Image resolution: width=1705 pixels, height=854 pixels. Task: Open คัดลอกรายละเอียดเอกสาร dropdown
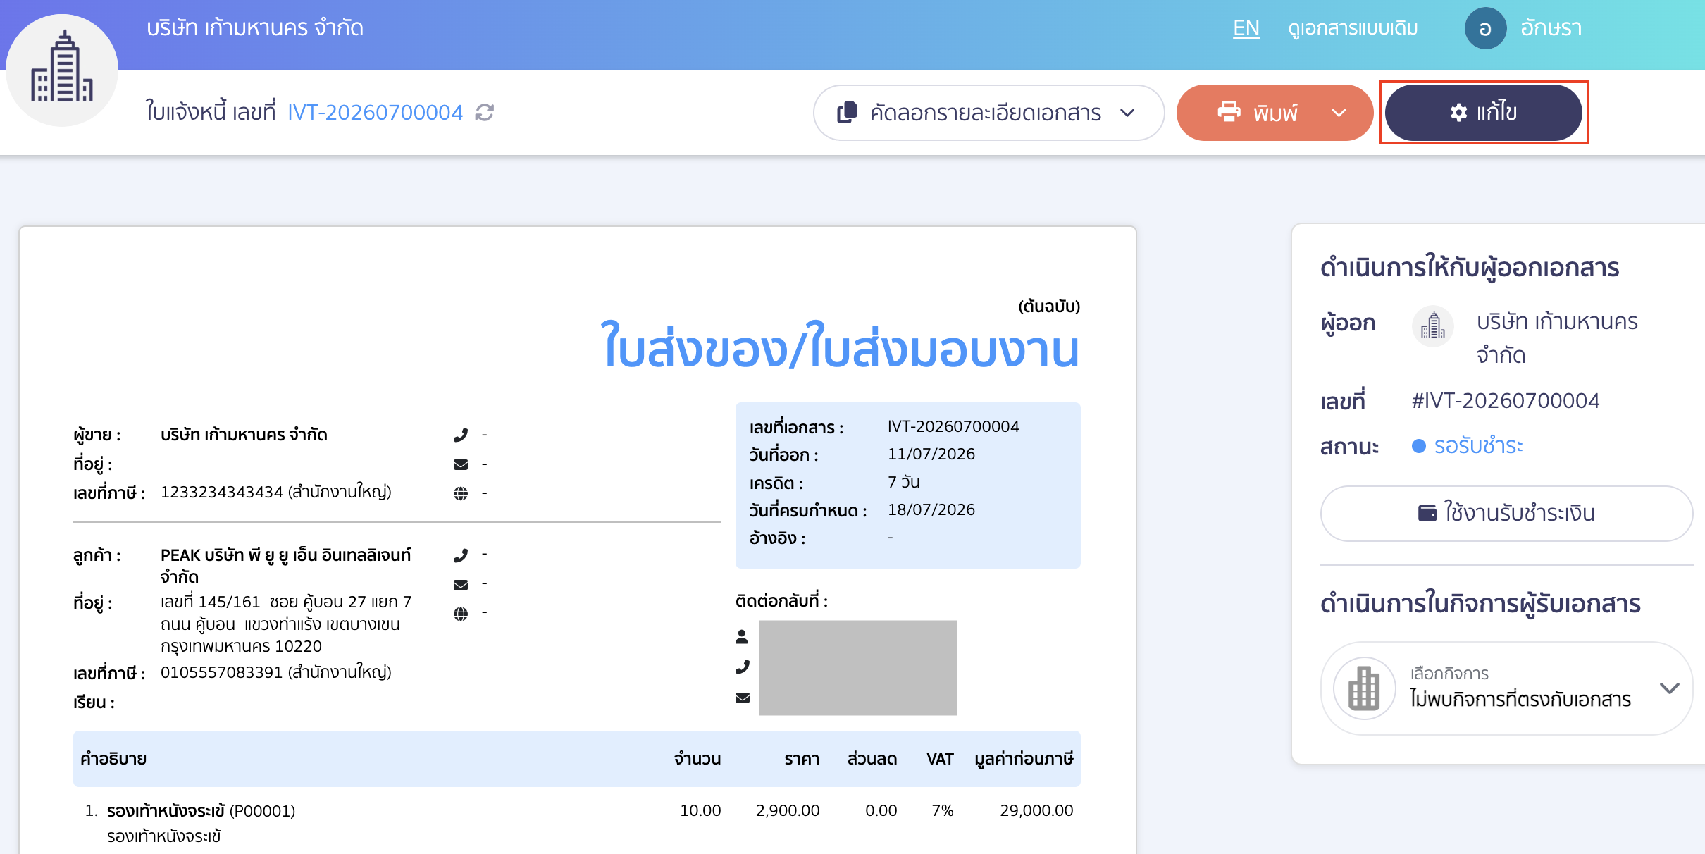tap(988, 113)
